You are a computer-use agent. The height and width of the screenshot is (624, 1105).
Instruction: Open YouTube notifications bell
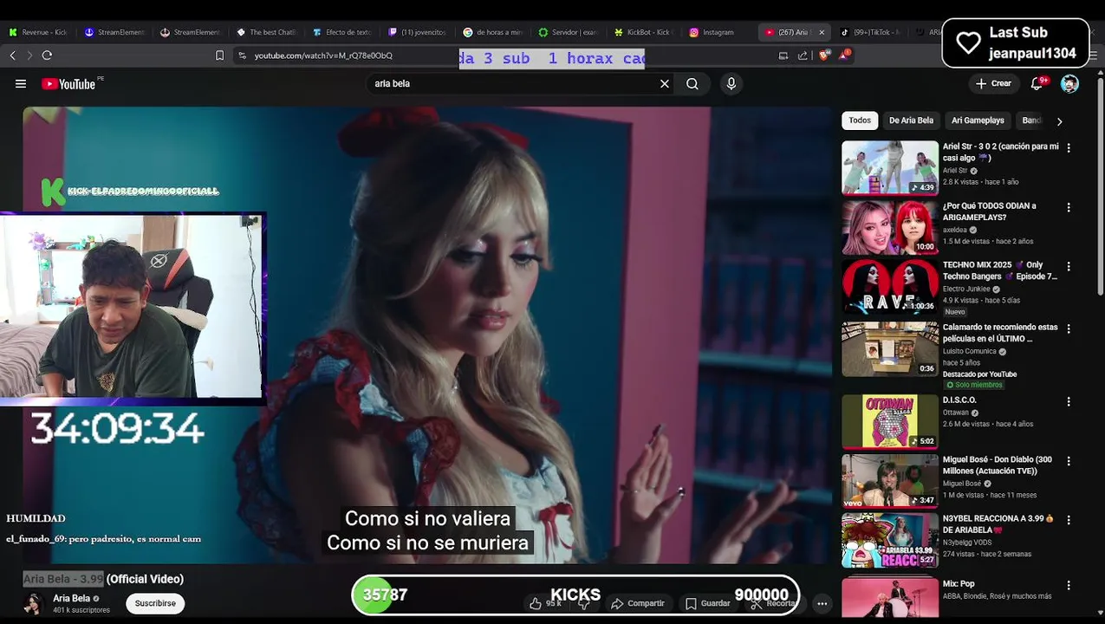[1037, 84]
